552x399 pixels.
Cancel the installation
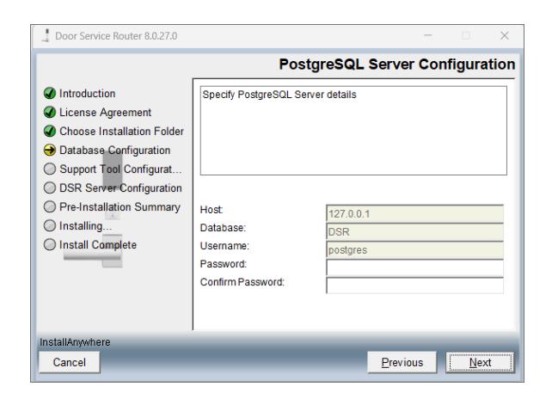(70, 362)
